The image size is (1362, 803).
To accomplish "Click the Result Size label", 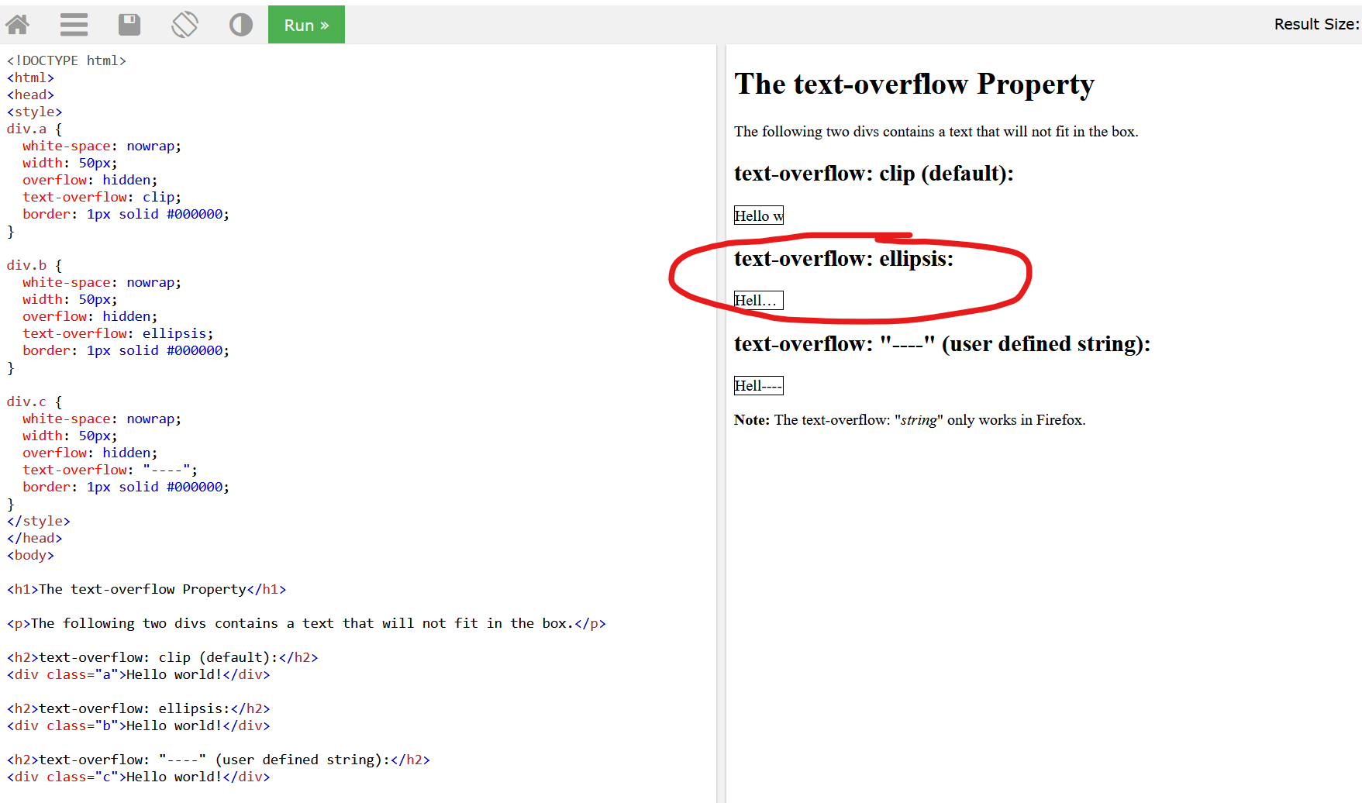I will [1315, 25].
